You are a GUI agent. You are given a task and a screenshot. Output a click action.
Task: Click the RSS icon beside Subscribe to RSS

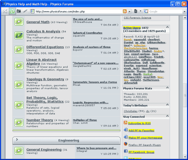point(125,123)
